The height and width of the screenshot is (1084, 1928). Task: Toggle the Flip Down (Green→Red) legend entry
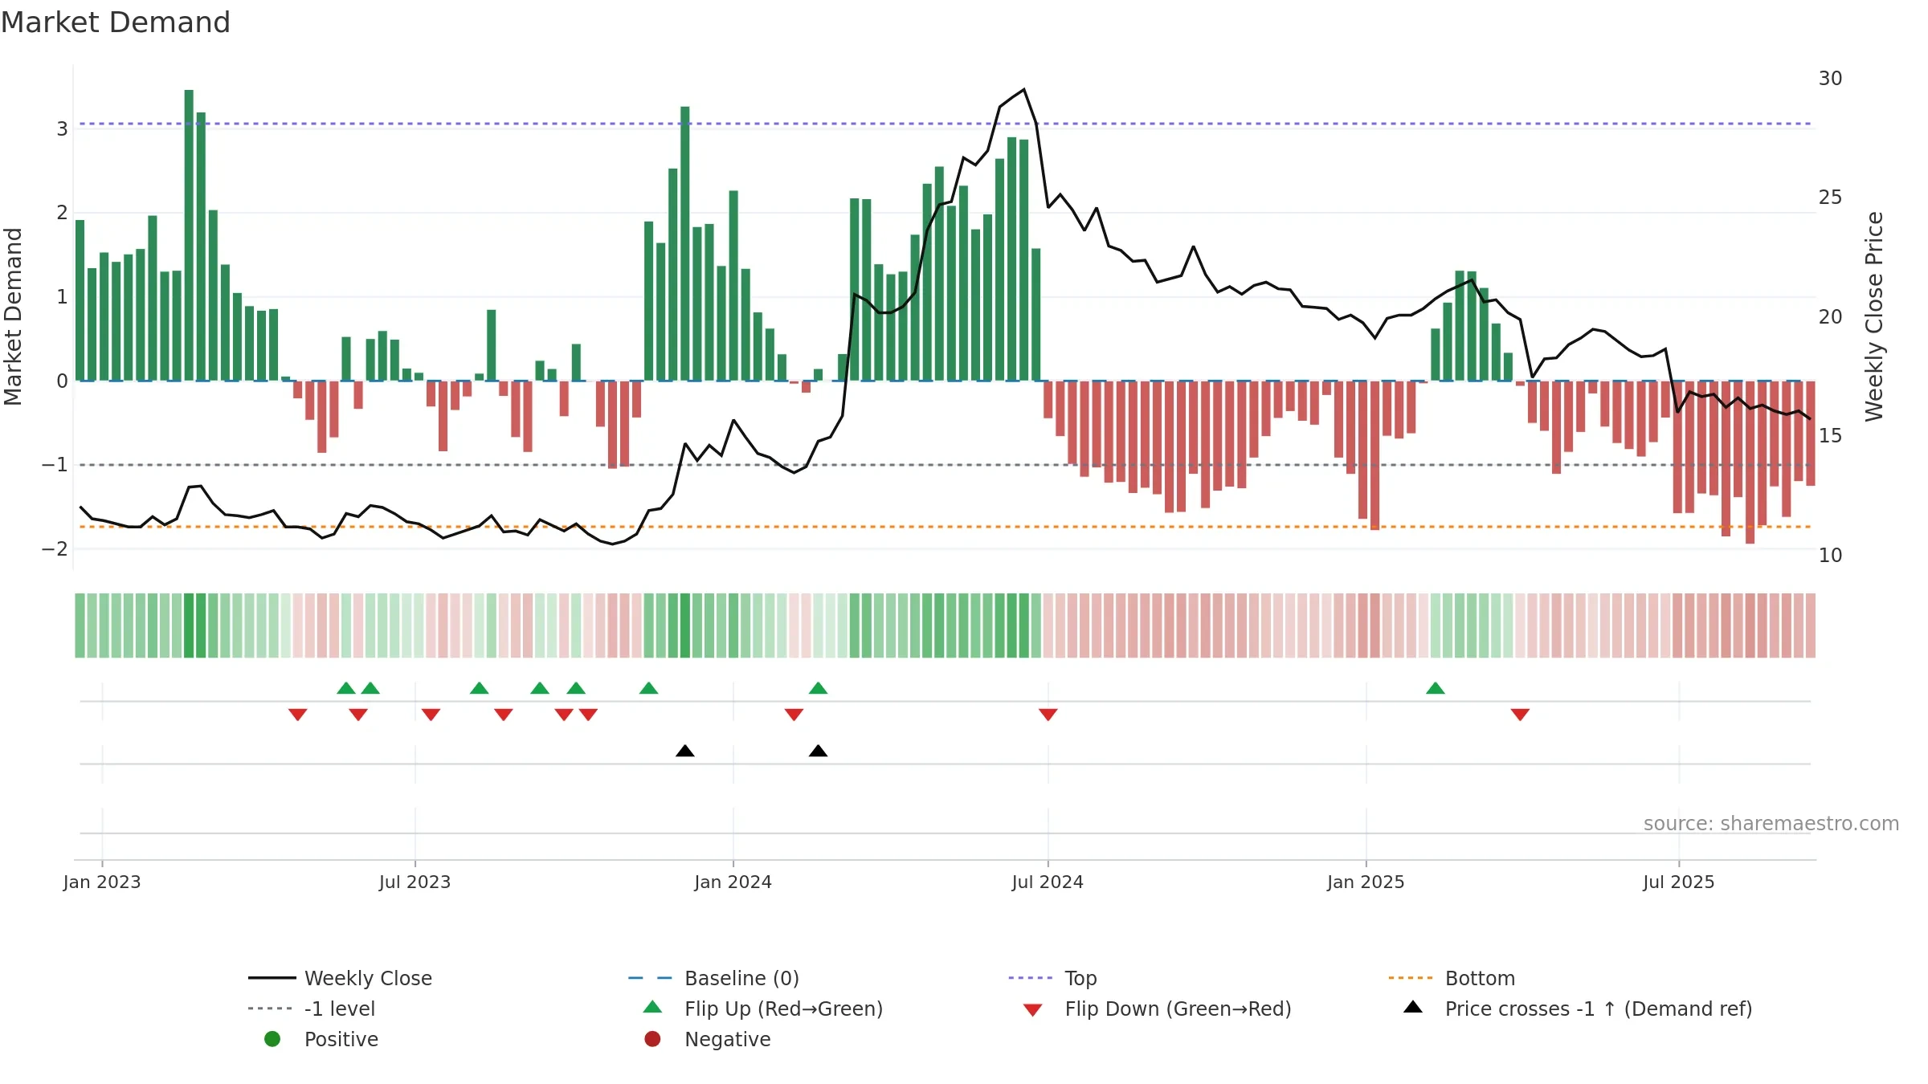[x=1157, y=1009]
